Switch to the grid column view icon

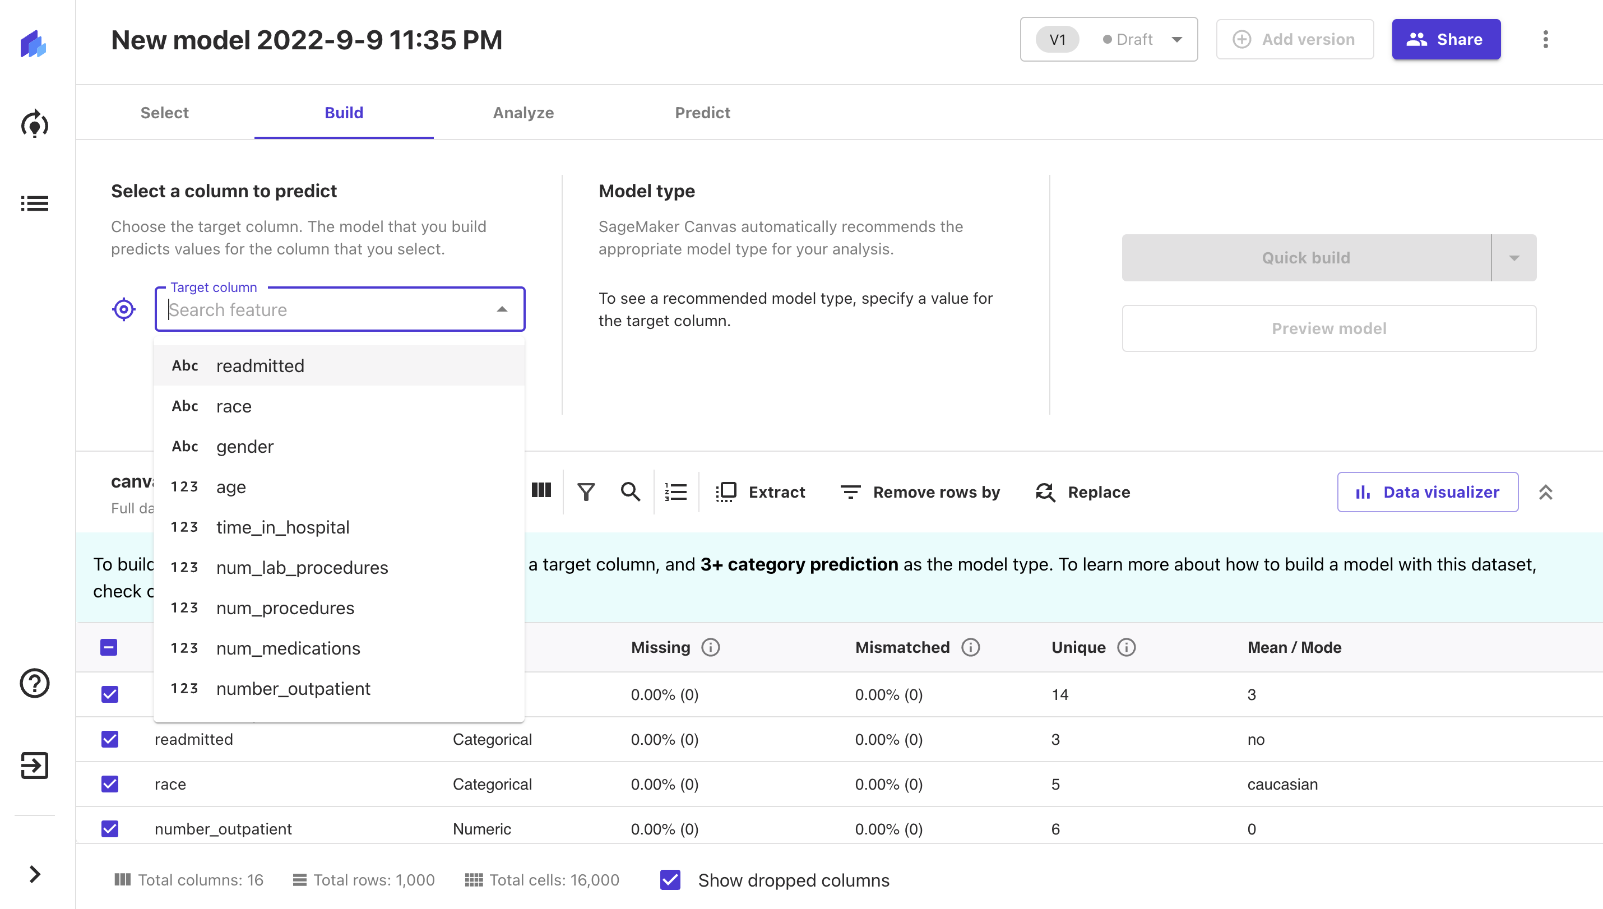[541, 491]
